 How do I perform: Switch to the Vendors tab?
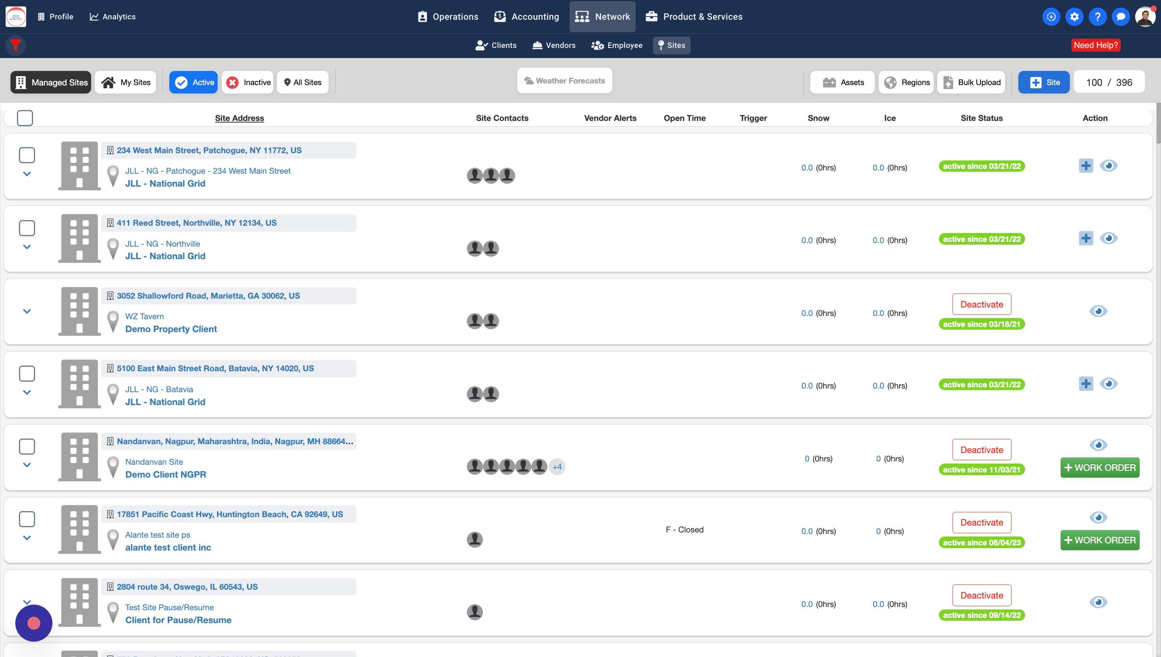point(554,45)
